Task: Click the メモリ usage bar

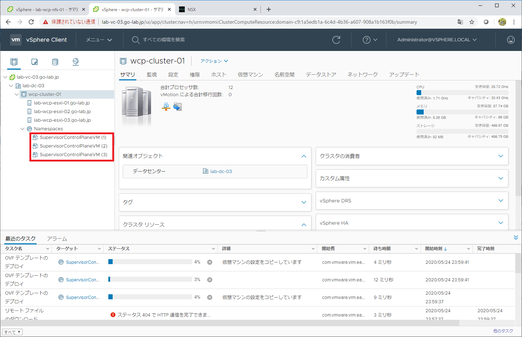Action: [462, 112]
